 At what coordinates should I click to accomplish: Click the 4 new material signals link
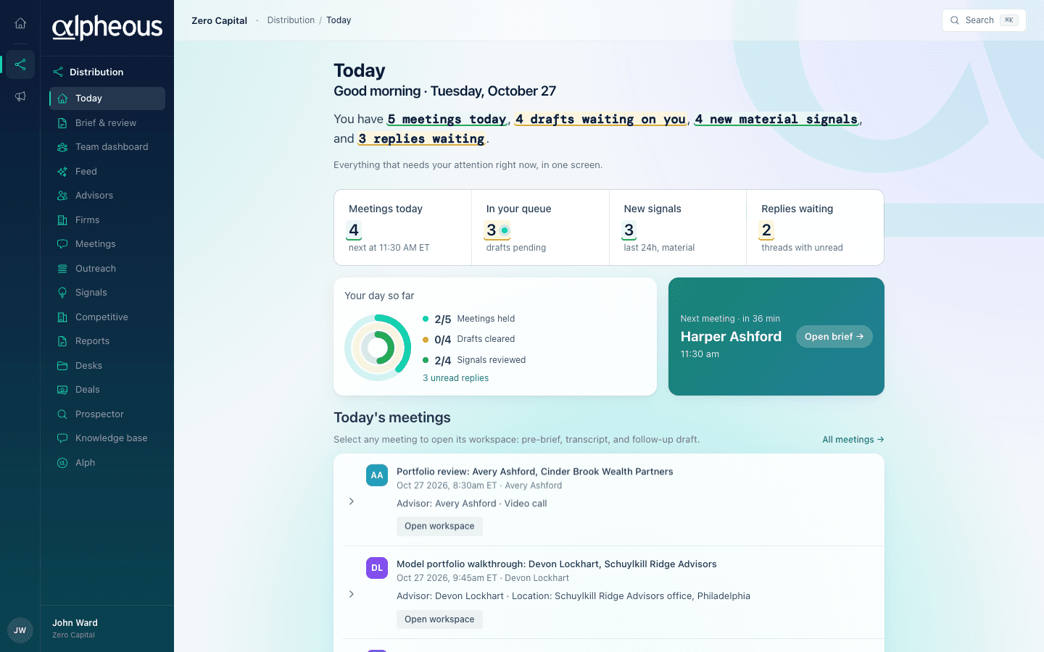pyautogui.click(x=776, y=120)
